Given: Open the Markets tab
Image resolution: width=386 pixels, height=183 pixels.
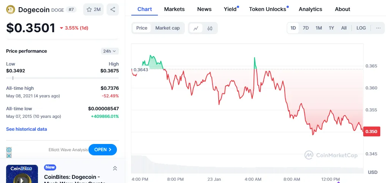Looking at the screenshot, I should point(174,9).
